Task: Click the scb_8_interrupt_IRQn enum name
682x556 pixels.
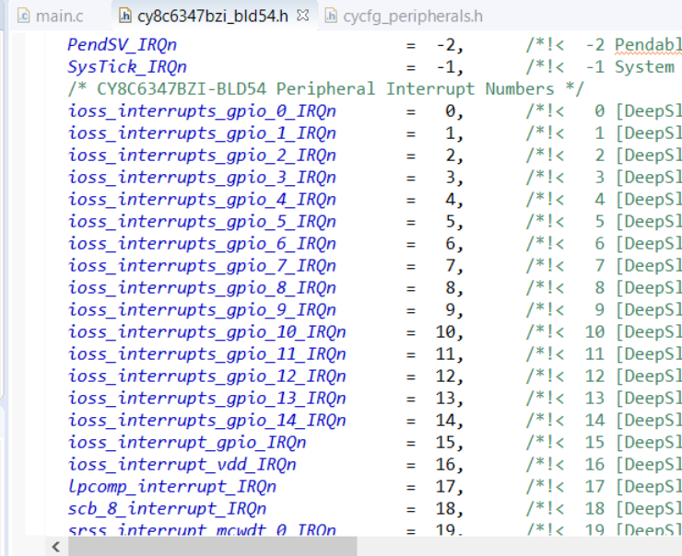Action: (x=167, y=508)
